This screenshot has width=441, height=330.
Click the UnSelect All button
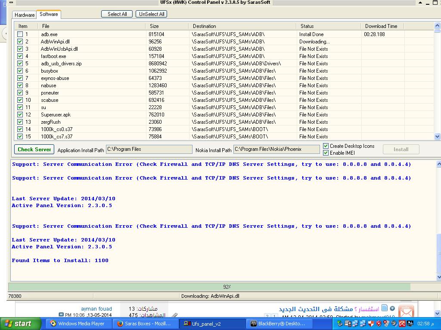[151, 14]
